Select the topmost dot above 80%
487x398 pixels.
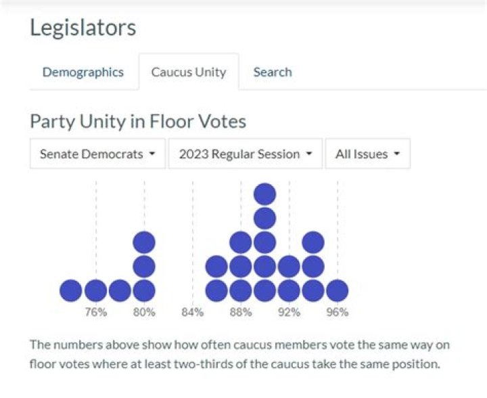pos(144,242)
